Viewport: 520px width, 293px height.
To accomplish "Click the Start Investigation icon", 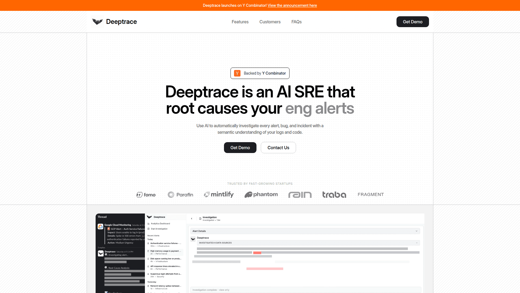I will point(149,229).
